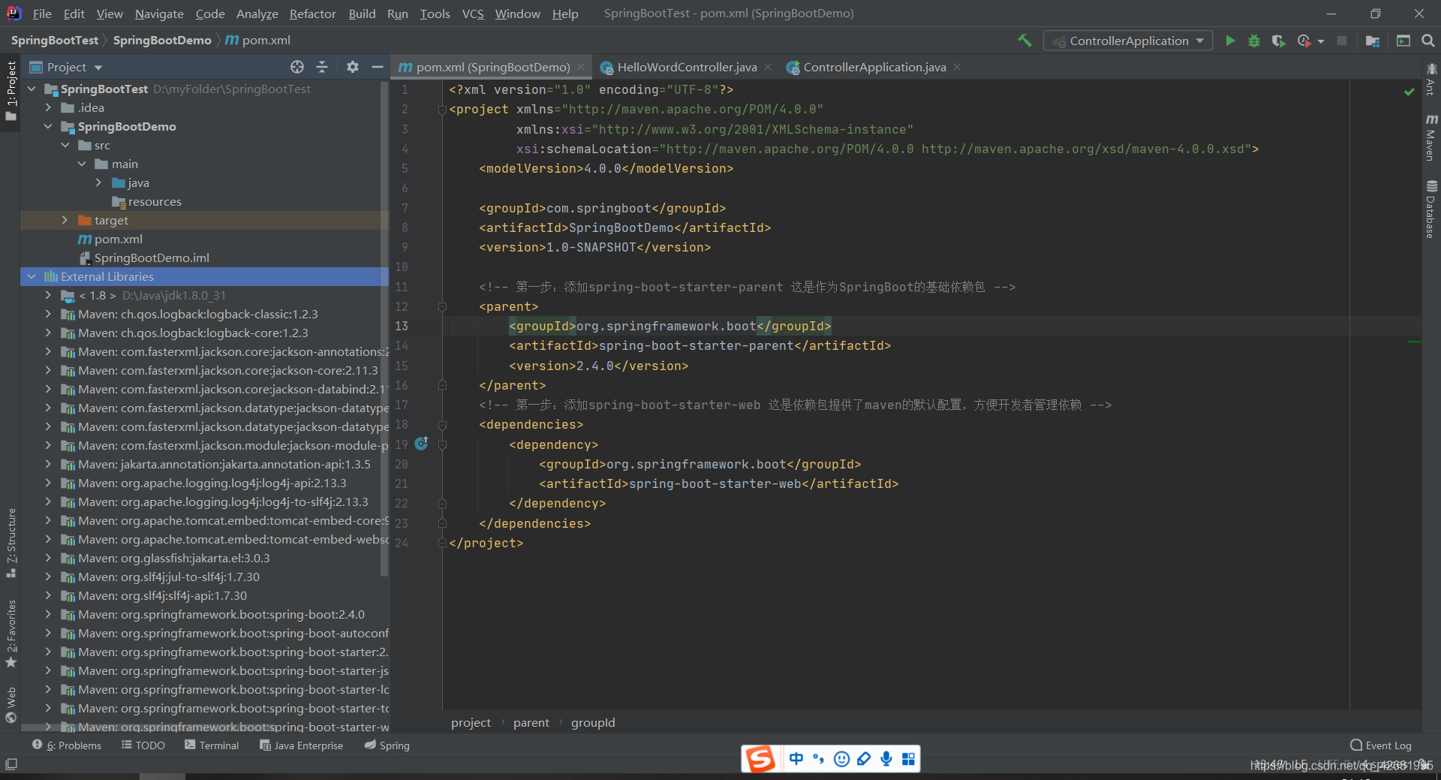The image size is (1441, 780).
Task: Click the parent editor breadcrumb
Action: (531, 723)
